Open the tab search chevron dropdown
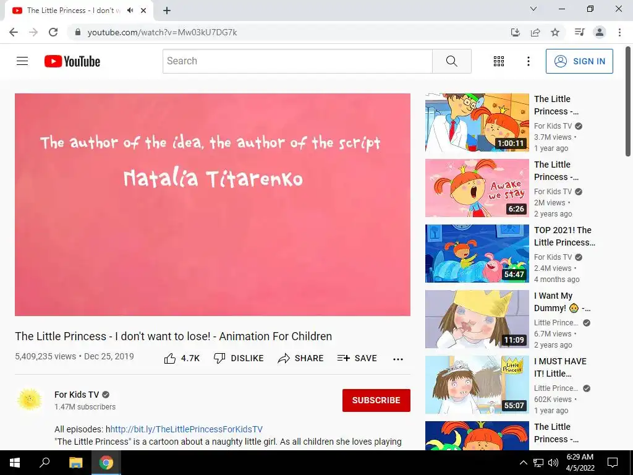This screenshot has height=475, width=633. (x=533, y=9)
